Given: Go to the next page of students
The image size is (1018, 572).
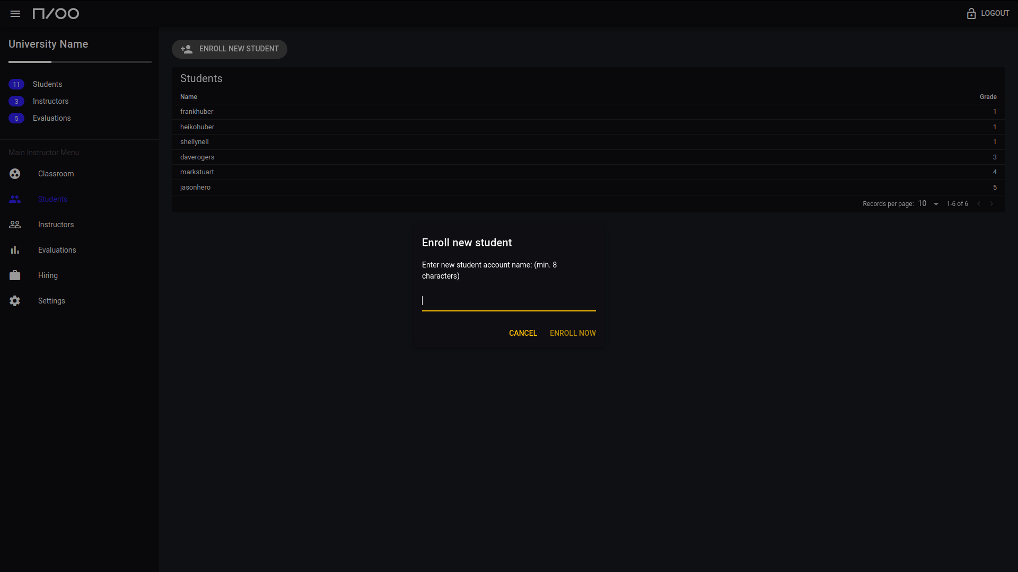Looking at the screenshot, I should (x=991, y=204).
